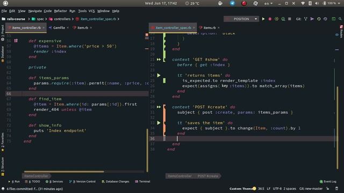The height and width of the screenshot is (193, 344).
Task: Run the 'saves the item' test gutter arrow
Action: pyautogui.click(x=159, y=123)
